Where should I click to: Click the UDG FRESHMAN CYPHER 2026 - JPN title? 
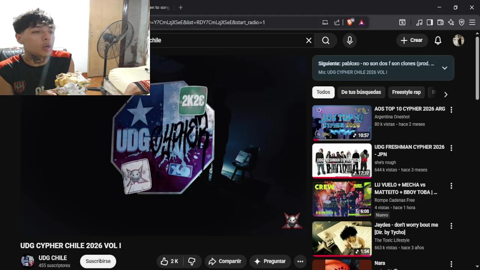tap(409, 151)
